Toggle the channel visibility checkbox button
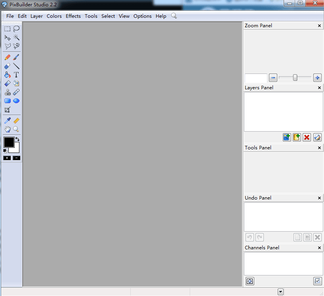 [317, 281]
